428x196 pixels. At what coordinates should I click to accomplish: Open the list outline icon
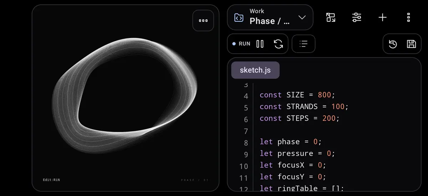click(x=304, y=44)
